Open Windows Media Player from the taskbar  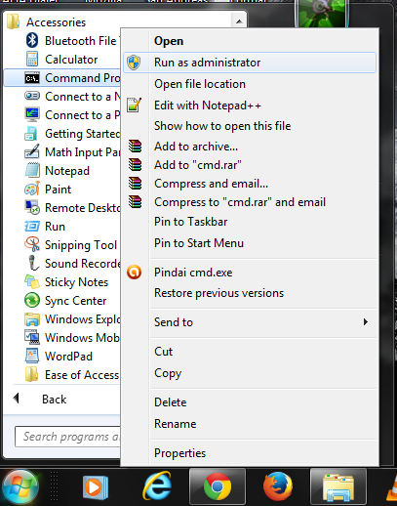(95, 487)
